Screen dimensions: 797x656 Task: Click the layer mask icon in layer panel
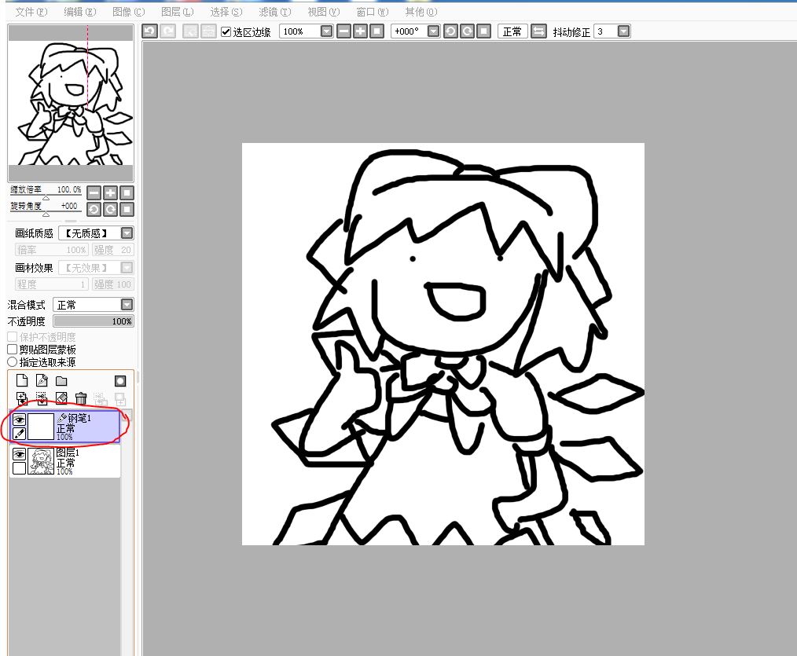click(119, 381)
